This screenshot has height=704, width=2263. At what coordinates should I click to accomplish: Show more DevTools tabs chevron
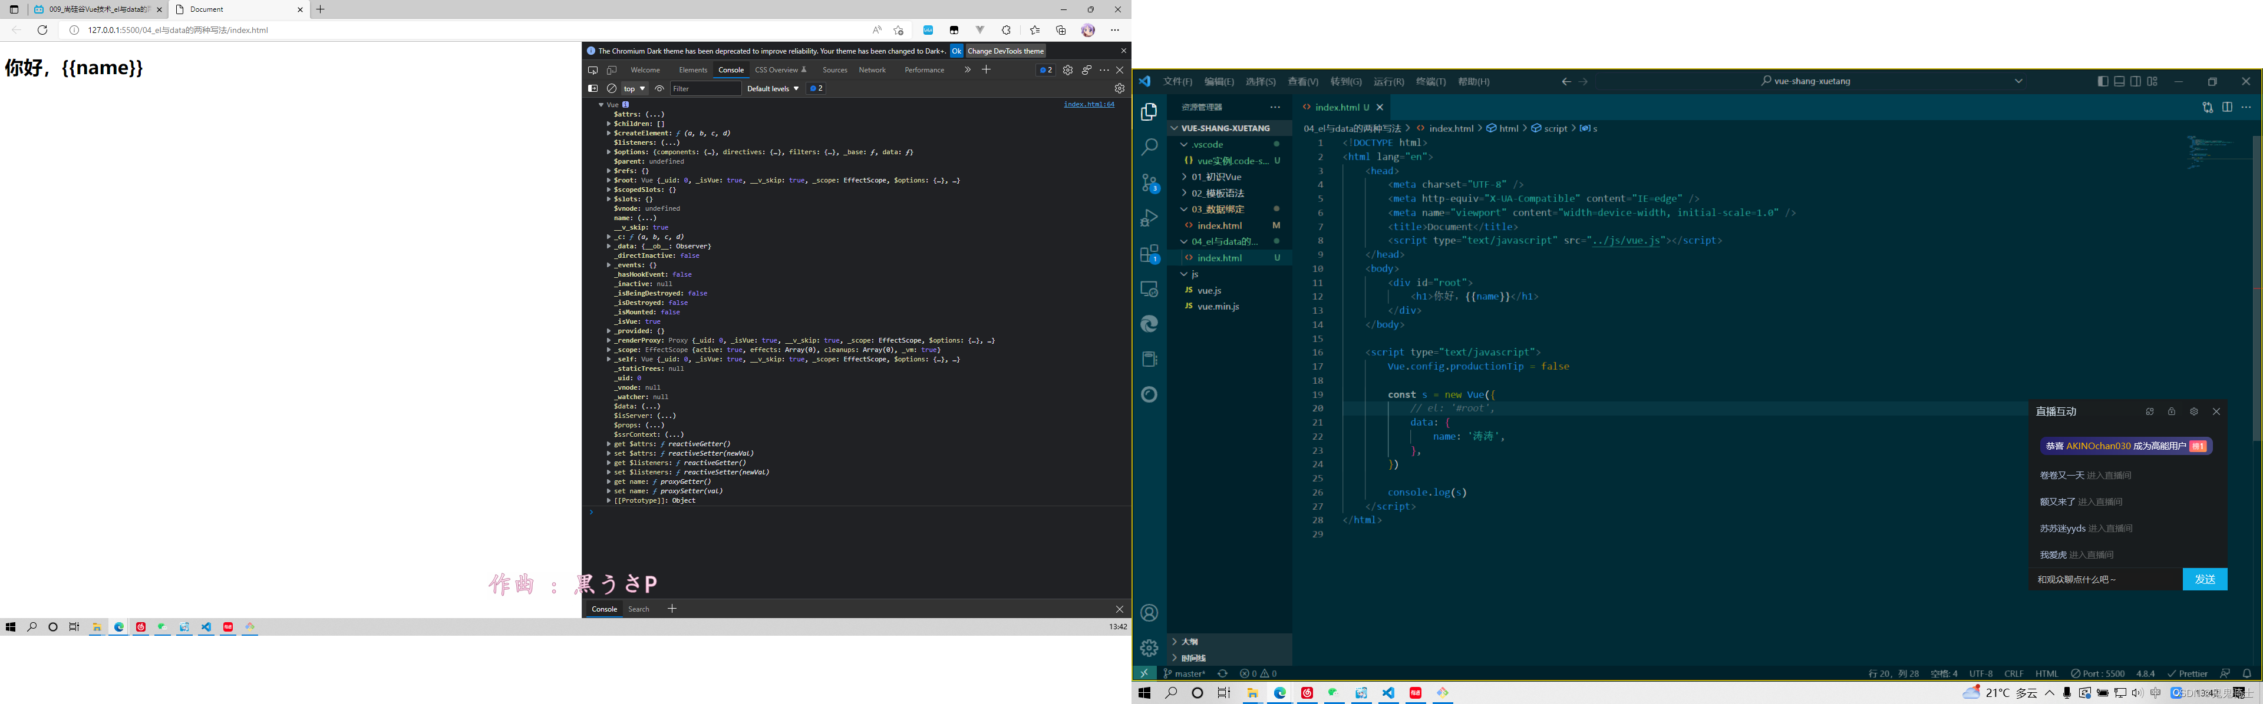pos(967,70)
